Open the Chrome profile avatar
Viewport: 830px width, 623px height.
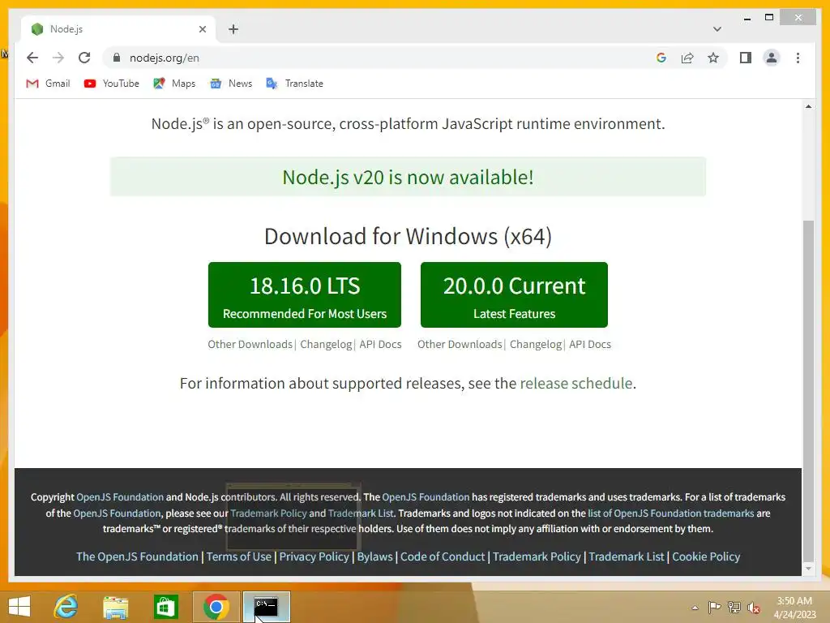[x=772, y=58]
